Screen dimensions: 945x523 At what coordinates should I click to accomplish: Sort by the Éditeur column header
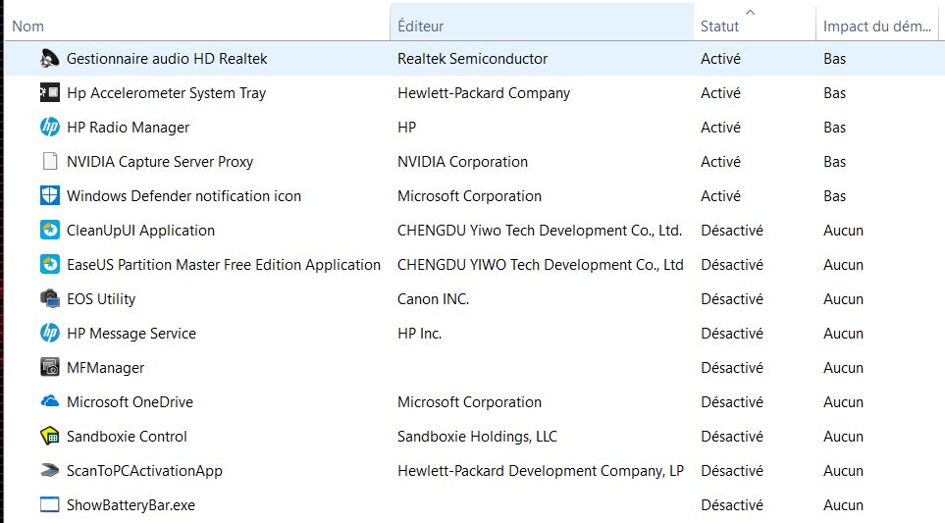pyautogui.click(x=540, y=26)
